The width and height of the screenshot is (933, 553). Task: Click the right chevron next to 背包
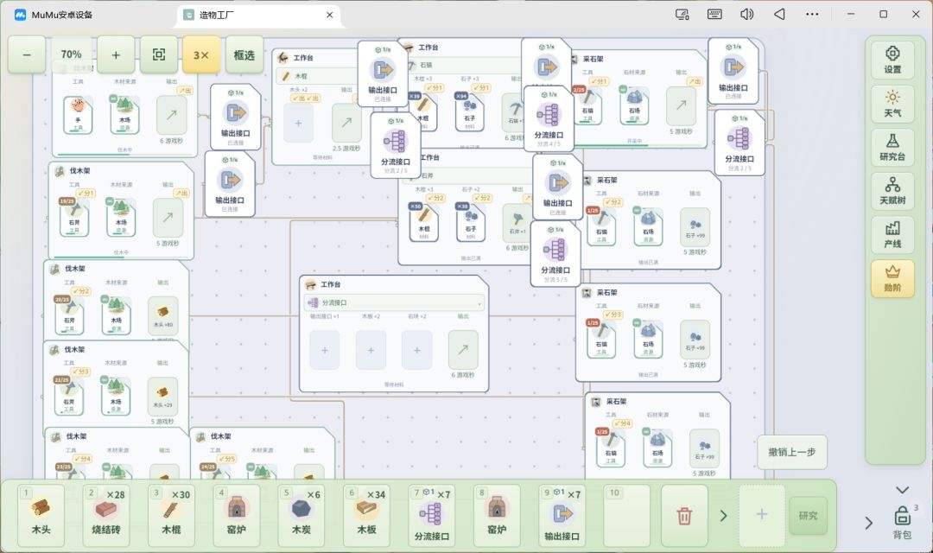[869, 523]
